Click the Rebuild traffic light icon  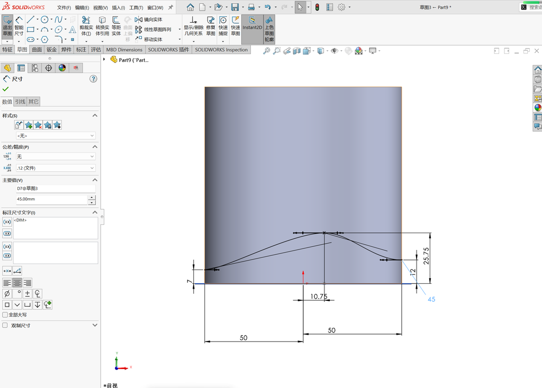point(317,7)
